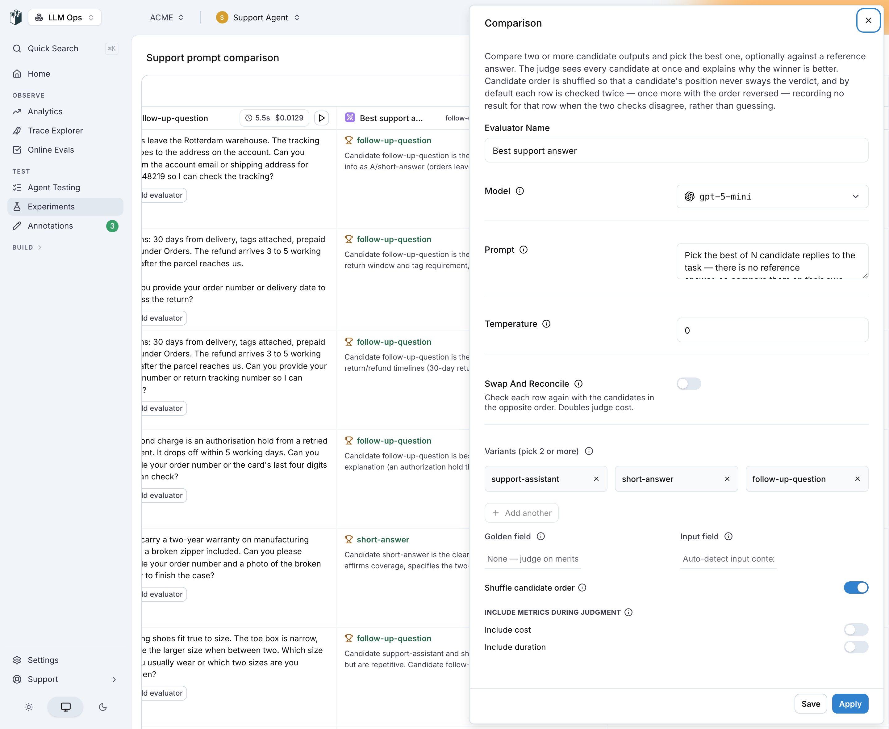Remove short-answer variant with its X icon
The height and width of the screenshot is (729, 889).
pos(727,479)
